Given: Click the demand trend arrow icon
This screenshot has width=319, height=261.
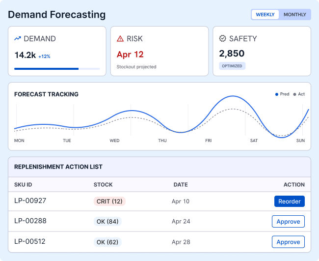Looking at the screenshot, I should [18, 38].
